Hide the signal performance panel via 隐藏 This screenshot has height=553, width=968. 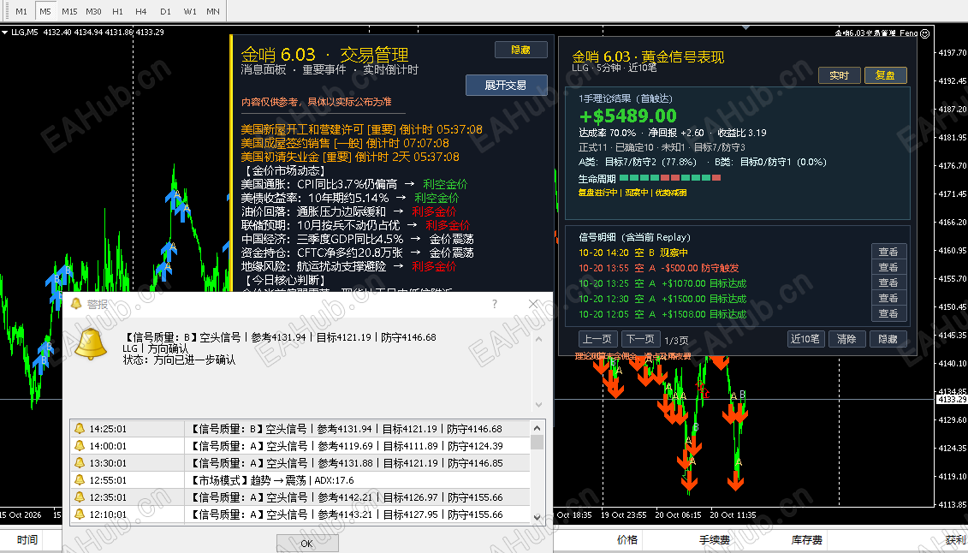coord(888,339)
